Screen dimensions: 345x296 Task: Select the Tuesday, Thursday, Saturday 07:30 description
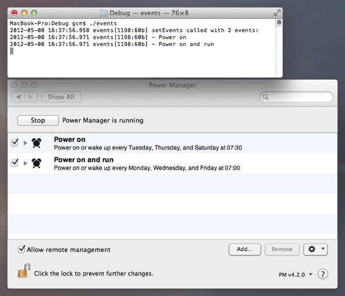148,148
